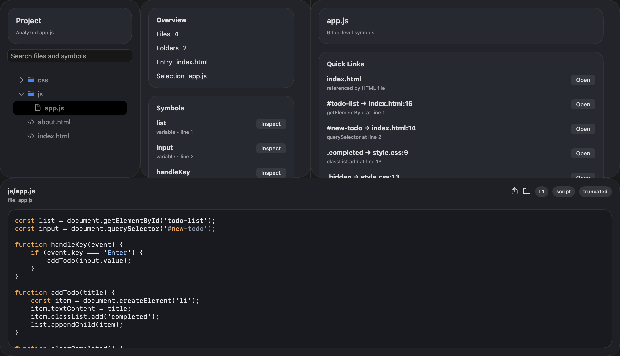The image size is (620, 356).
Task: Inspect the list symbol
Action: pyautogui.click(x=271, y=124)
